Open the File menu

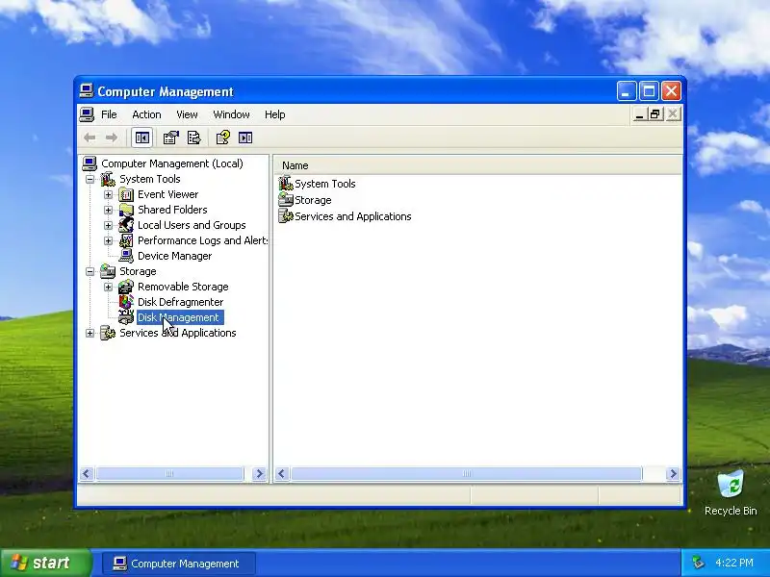click(x=109, y=114)
